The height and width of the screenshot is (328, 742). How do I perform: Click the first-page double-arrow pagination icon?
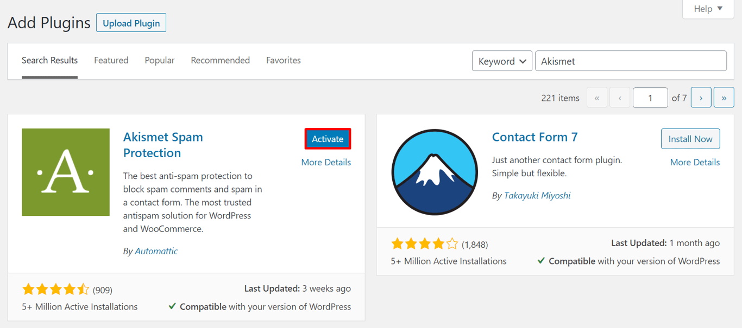point(596,98)
